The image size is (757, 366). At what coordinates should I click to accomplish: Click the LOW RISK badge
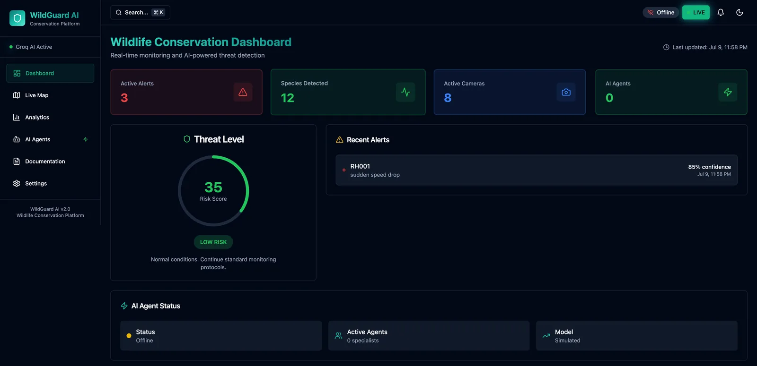(213, 242)
